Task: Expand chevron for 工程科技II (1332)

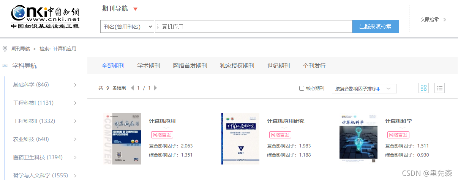Action: [x=75, y=121]
